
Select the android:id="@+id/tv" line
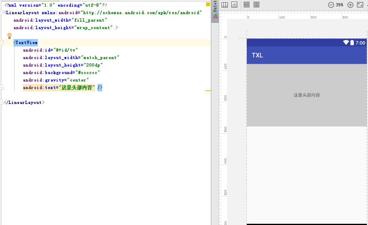pos(50,50)
